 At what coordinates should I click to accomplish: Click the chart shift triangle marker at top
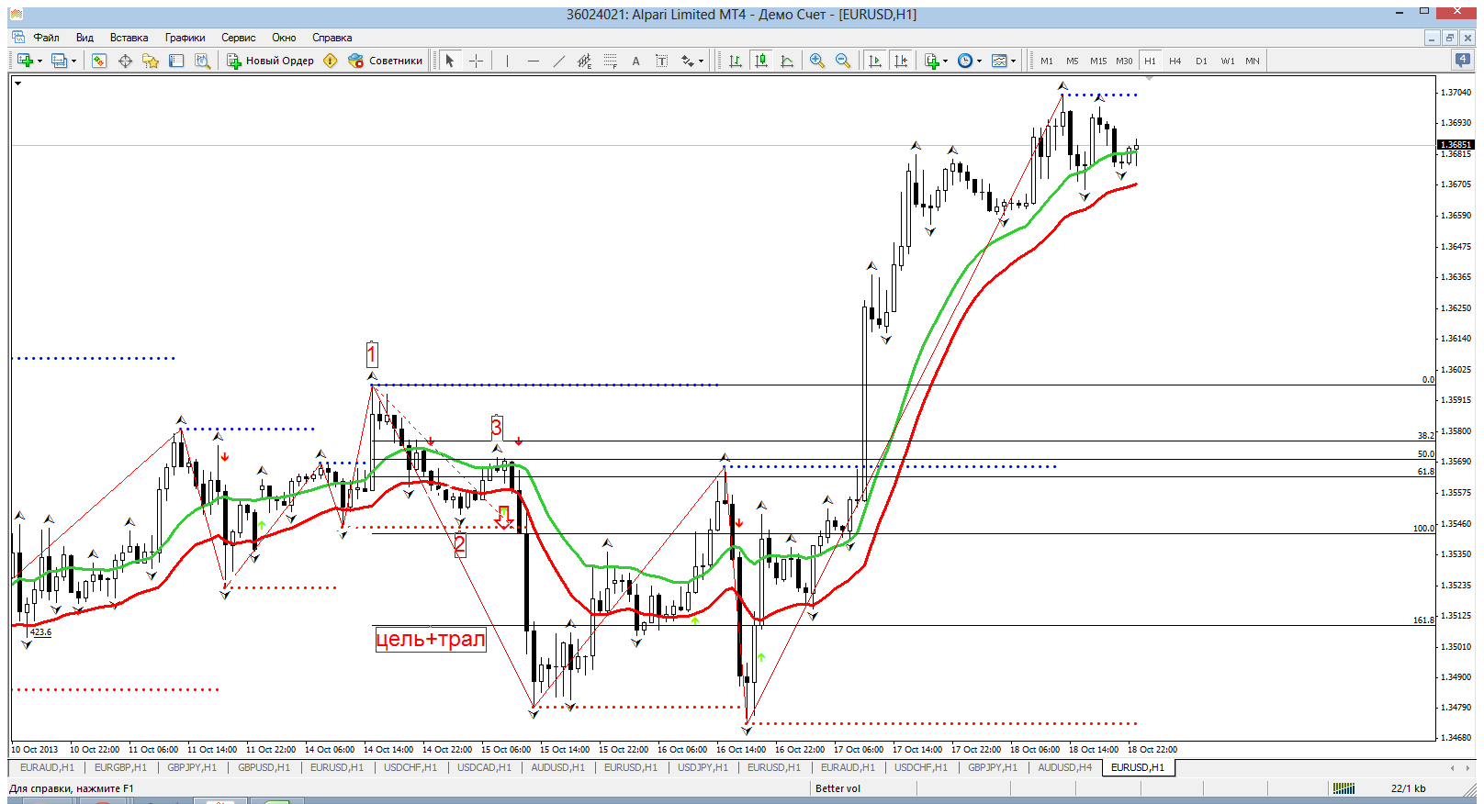(1149, 80)
